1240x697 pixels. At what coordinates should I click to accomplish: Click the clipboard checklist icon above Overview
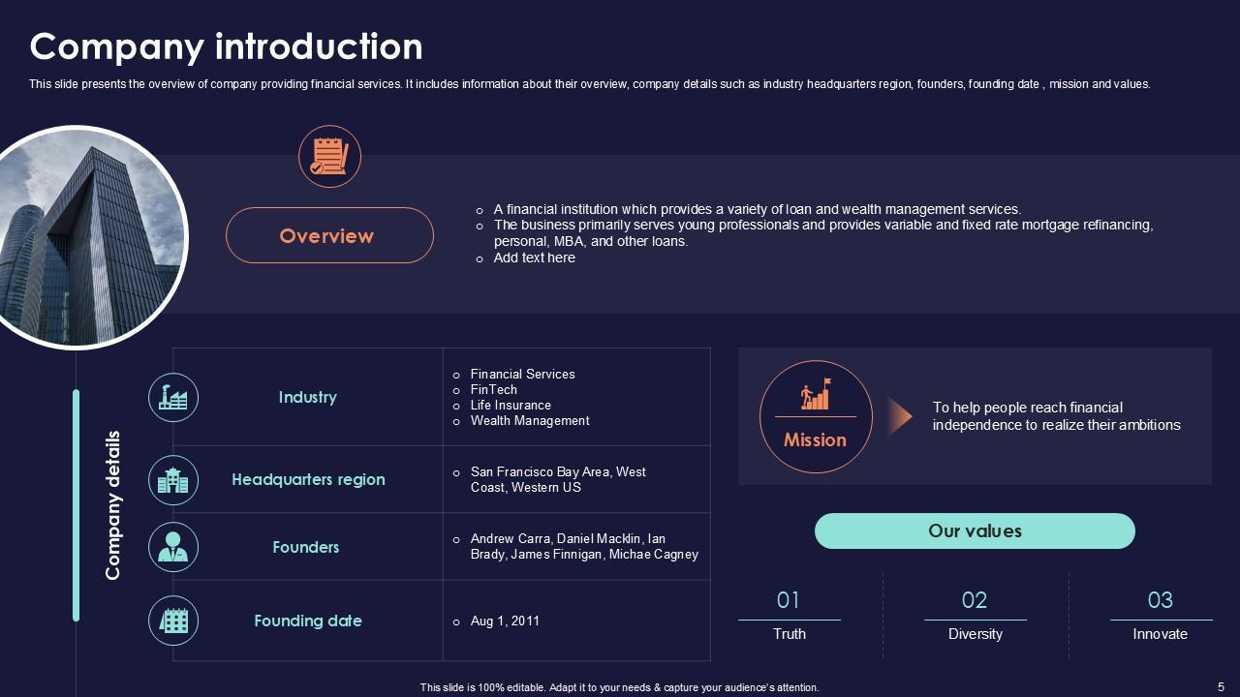(x=329, y=156)
